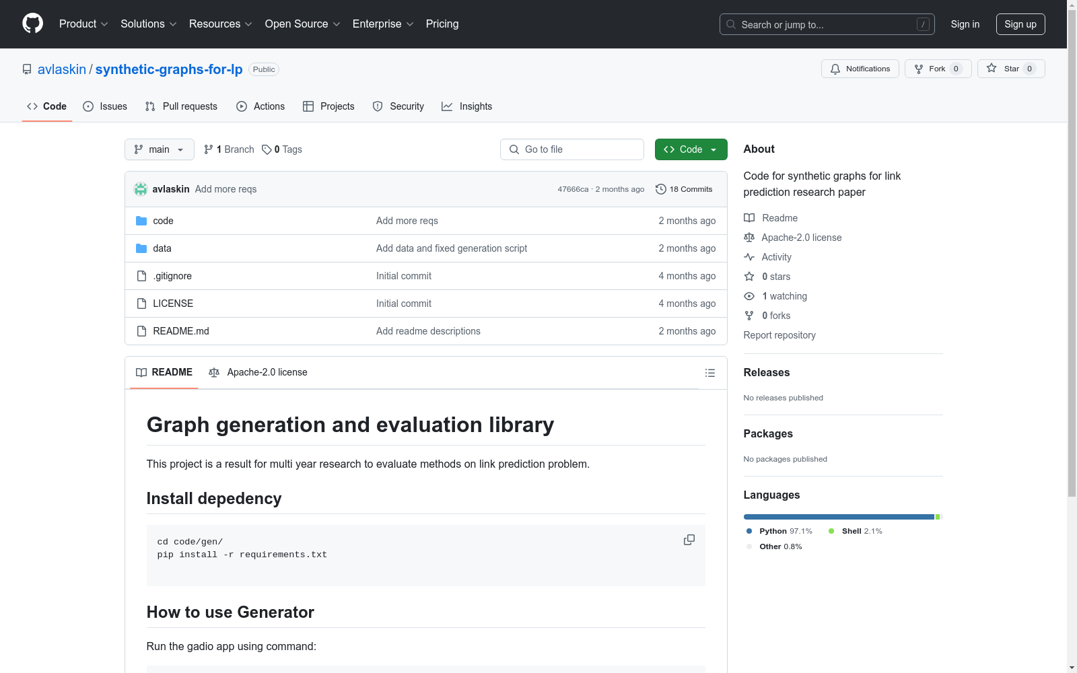Click the search magnifier icon in header
This screenshot has width=1077, height=673.
click(731, 24)
